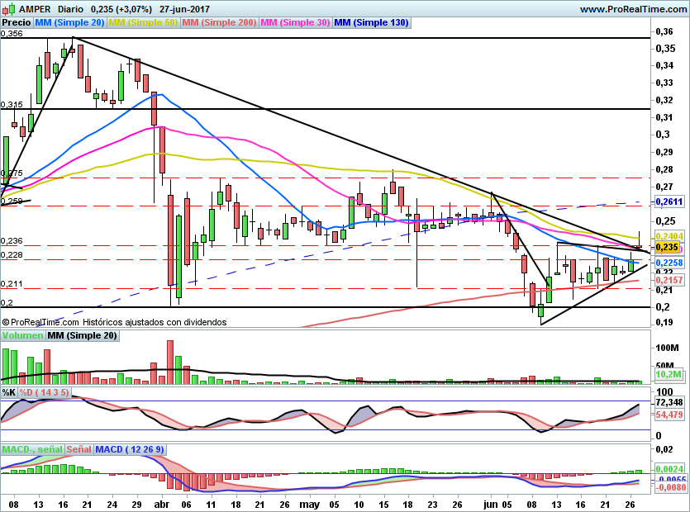690x512 pixels.
Task: Click the 72,348 stochastic value tag
Action: 669,402
